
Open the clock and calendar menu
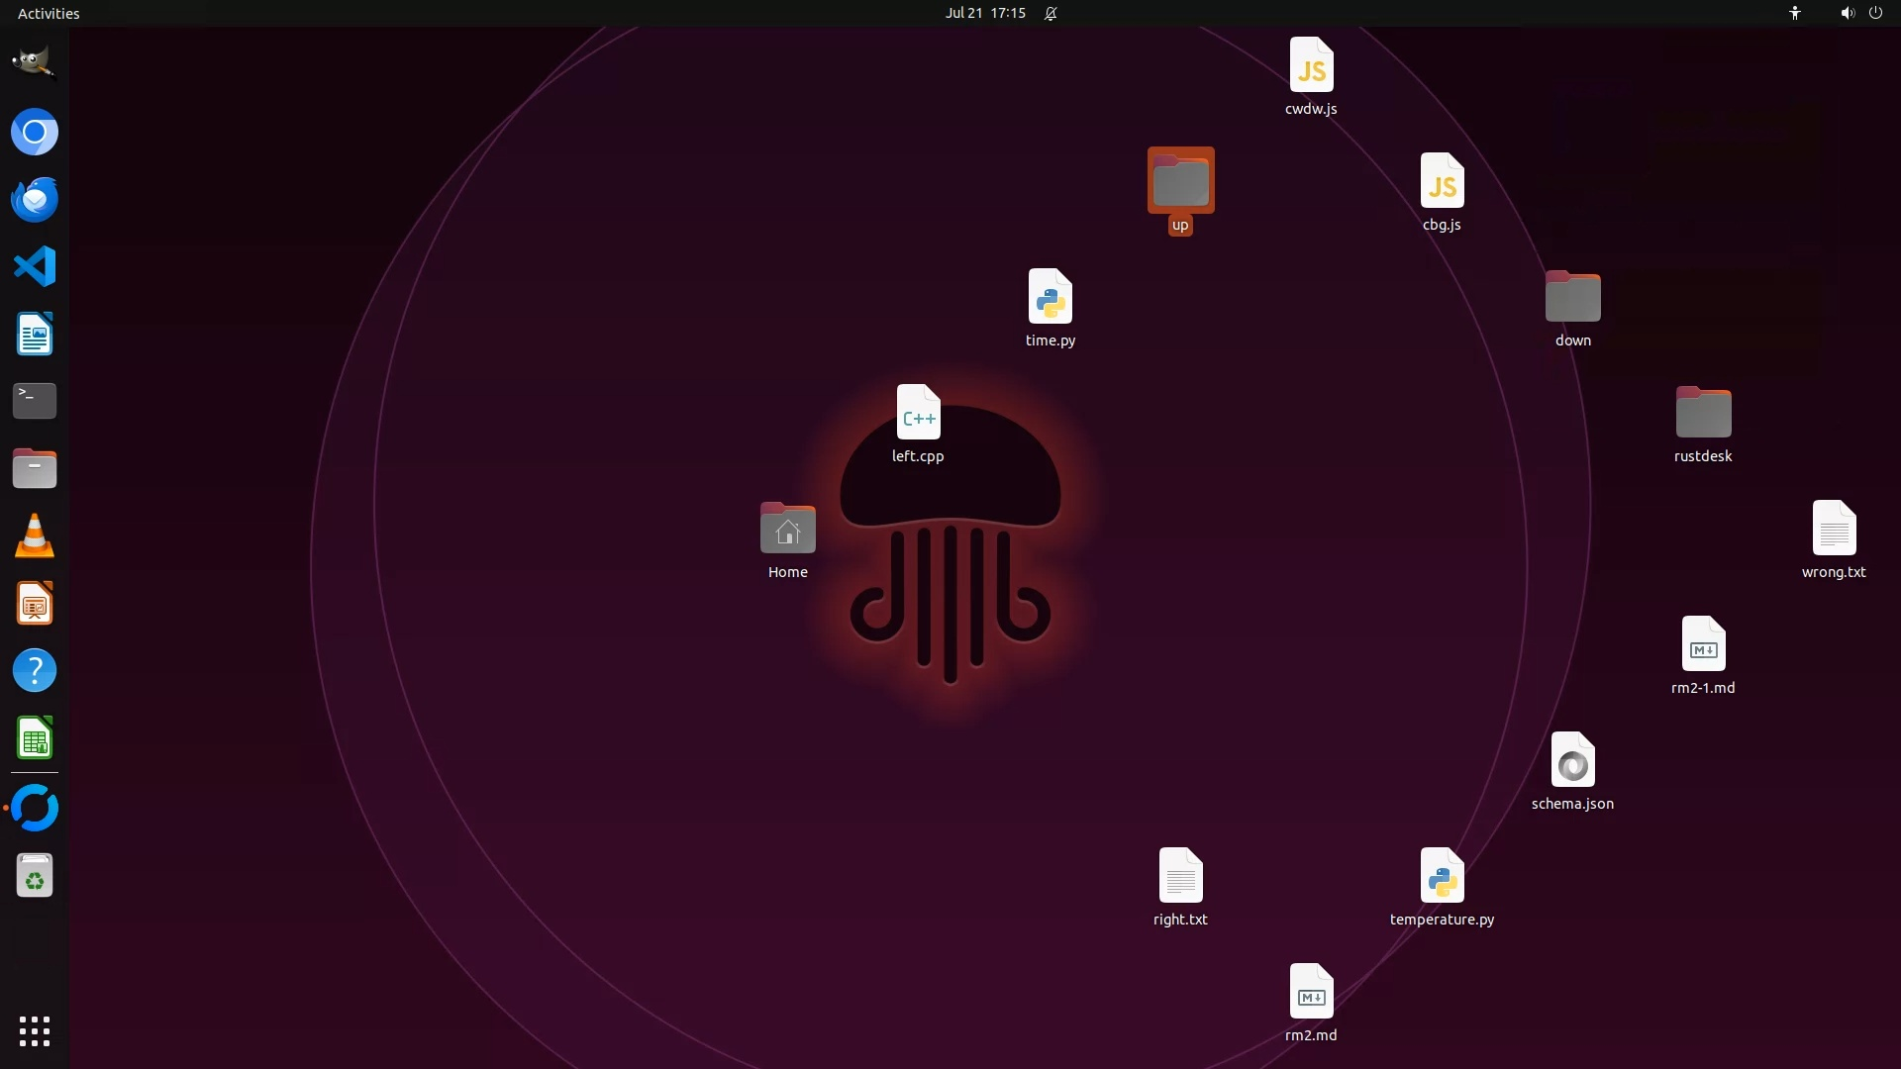click(984, 13)
